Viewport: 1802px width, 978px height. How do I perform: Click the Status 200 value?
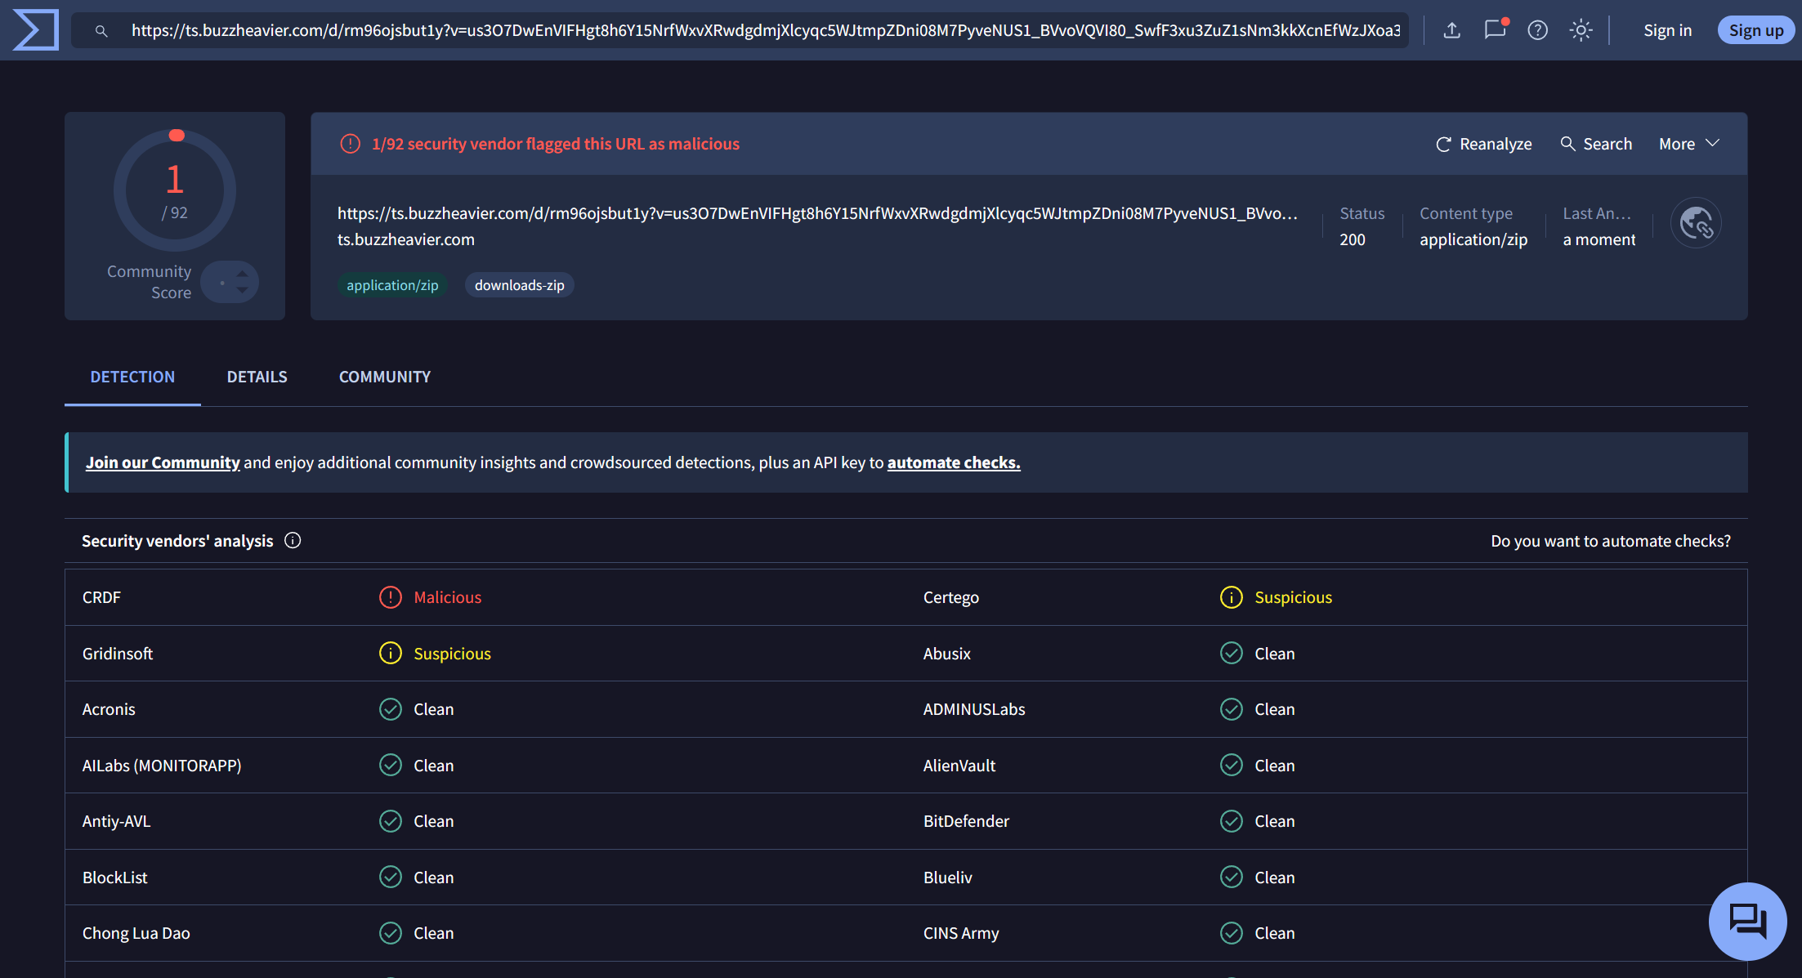point(1353,239)
